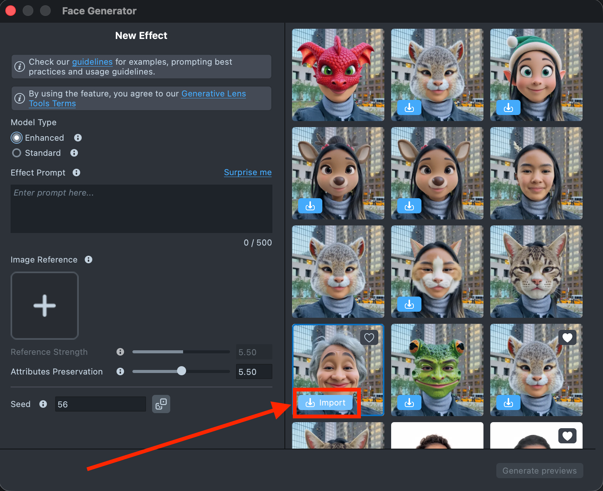Click download icon on green frog preview
The image size is (603, 491).
tap(409, 403)
